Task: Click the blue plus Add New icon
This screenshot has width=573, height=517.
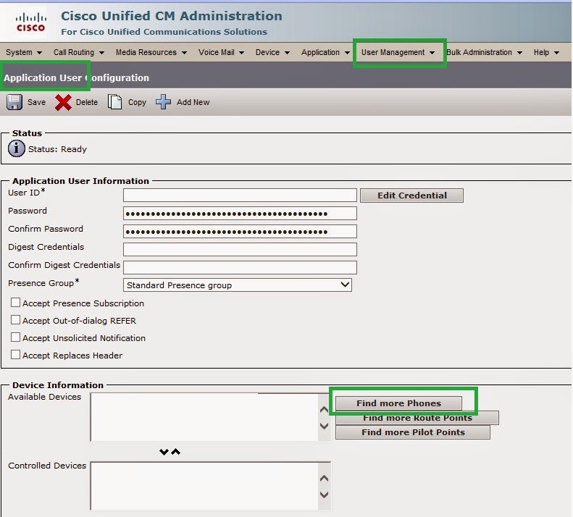Action: pyautogui.click(x=163, y=102)
